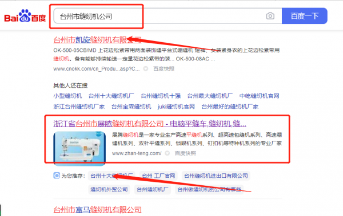The height and width of the screenshot is (216, 343).
Task: Search related term 台州最大缝纫机厂
Action: pyautogui.click(x=210, y=96)
